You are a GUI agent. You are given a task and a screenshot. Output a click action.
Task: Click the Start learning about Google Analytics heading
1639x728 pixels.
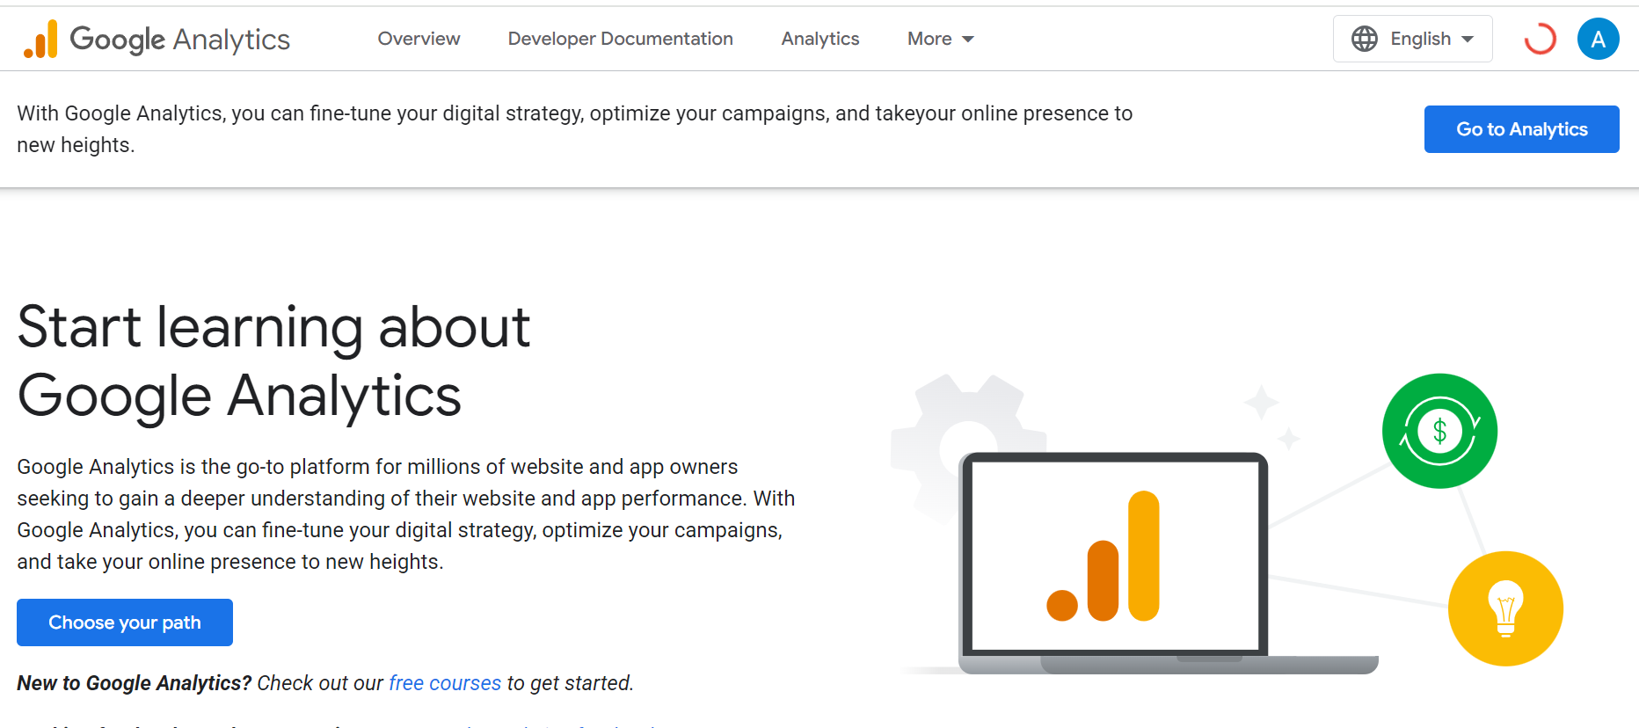pyautogui.click(x=273, y=360)
